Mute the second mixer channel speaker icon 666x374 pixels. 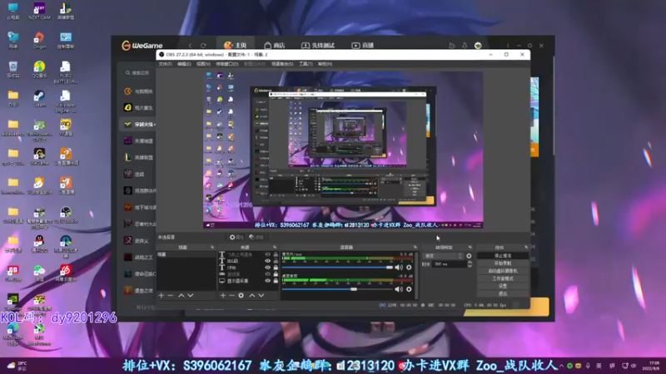click(x=399, y=289)
